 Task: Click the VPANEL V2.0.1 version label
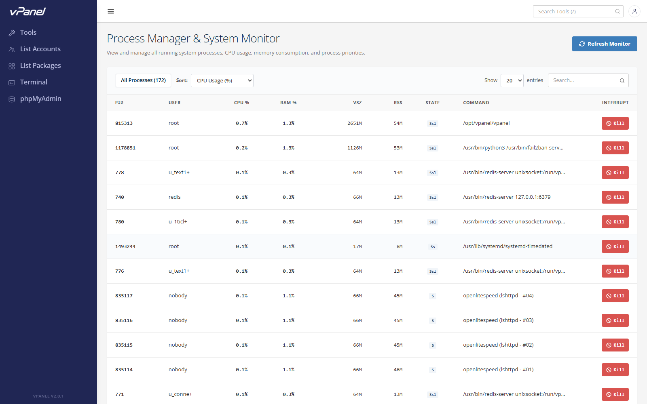48,396
